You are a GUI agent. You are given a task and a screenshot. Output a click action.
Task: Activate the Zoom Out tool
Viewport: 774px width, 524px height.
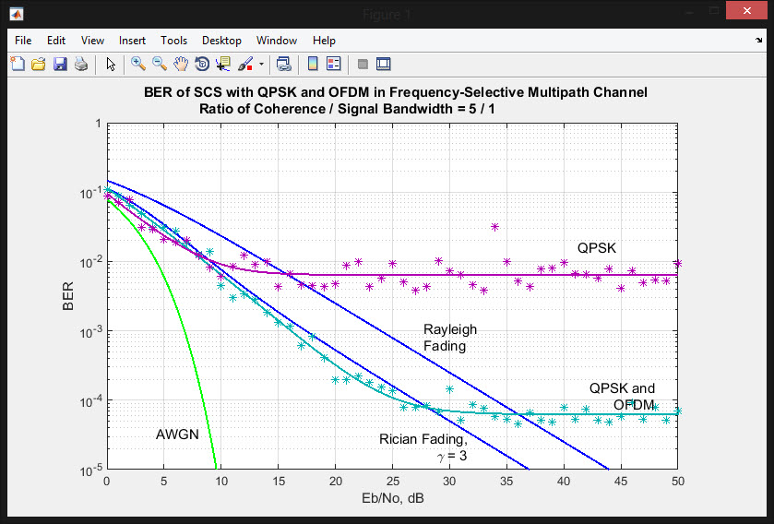click(159, 64)
